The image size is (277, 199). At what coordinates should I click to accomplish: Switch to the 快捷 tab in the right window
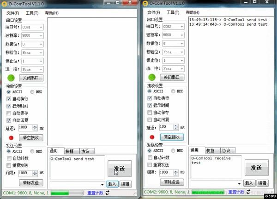click(x=212, y=150)
